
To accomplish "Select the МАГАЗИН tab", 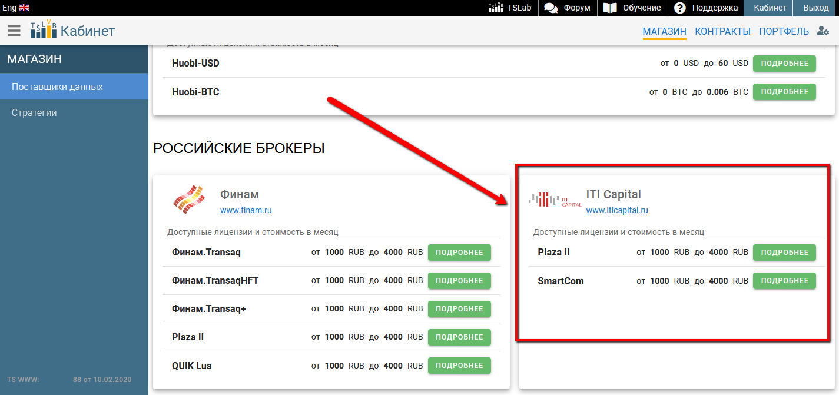I will pyautogui.click(x=665, y=31).
